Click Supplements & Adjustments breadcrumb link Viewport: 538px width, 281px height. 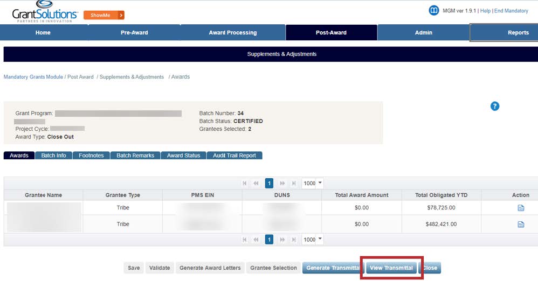coord(132,77)
